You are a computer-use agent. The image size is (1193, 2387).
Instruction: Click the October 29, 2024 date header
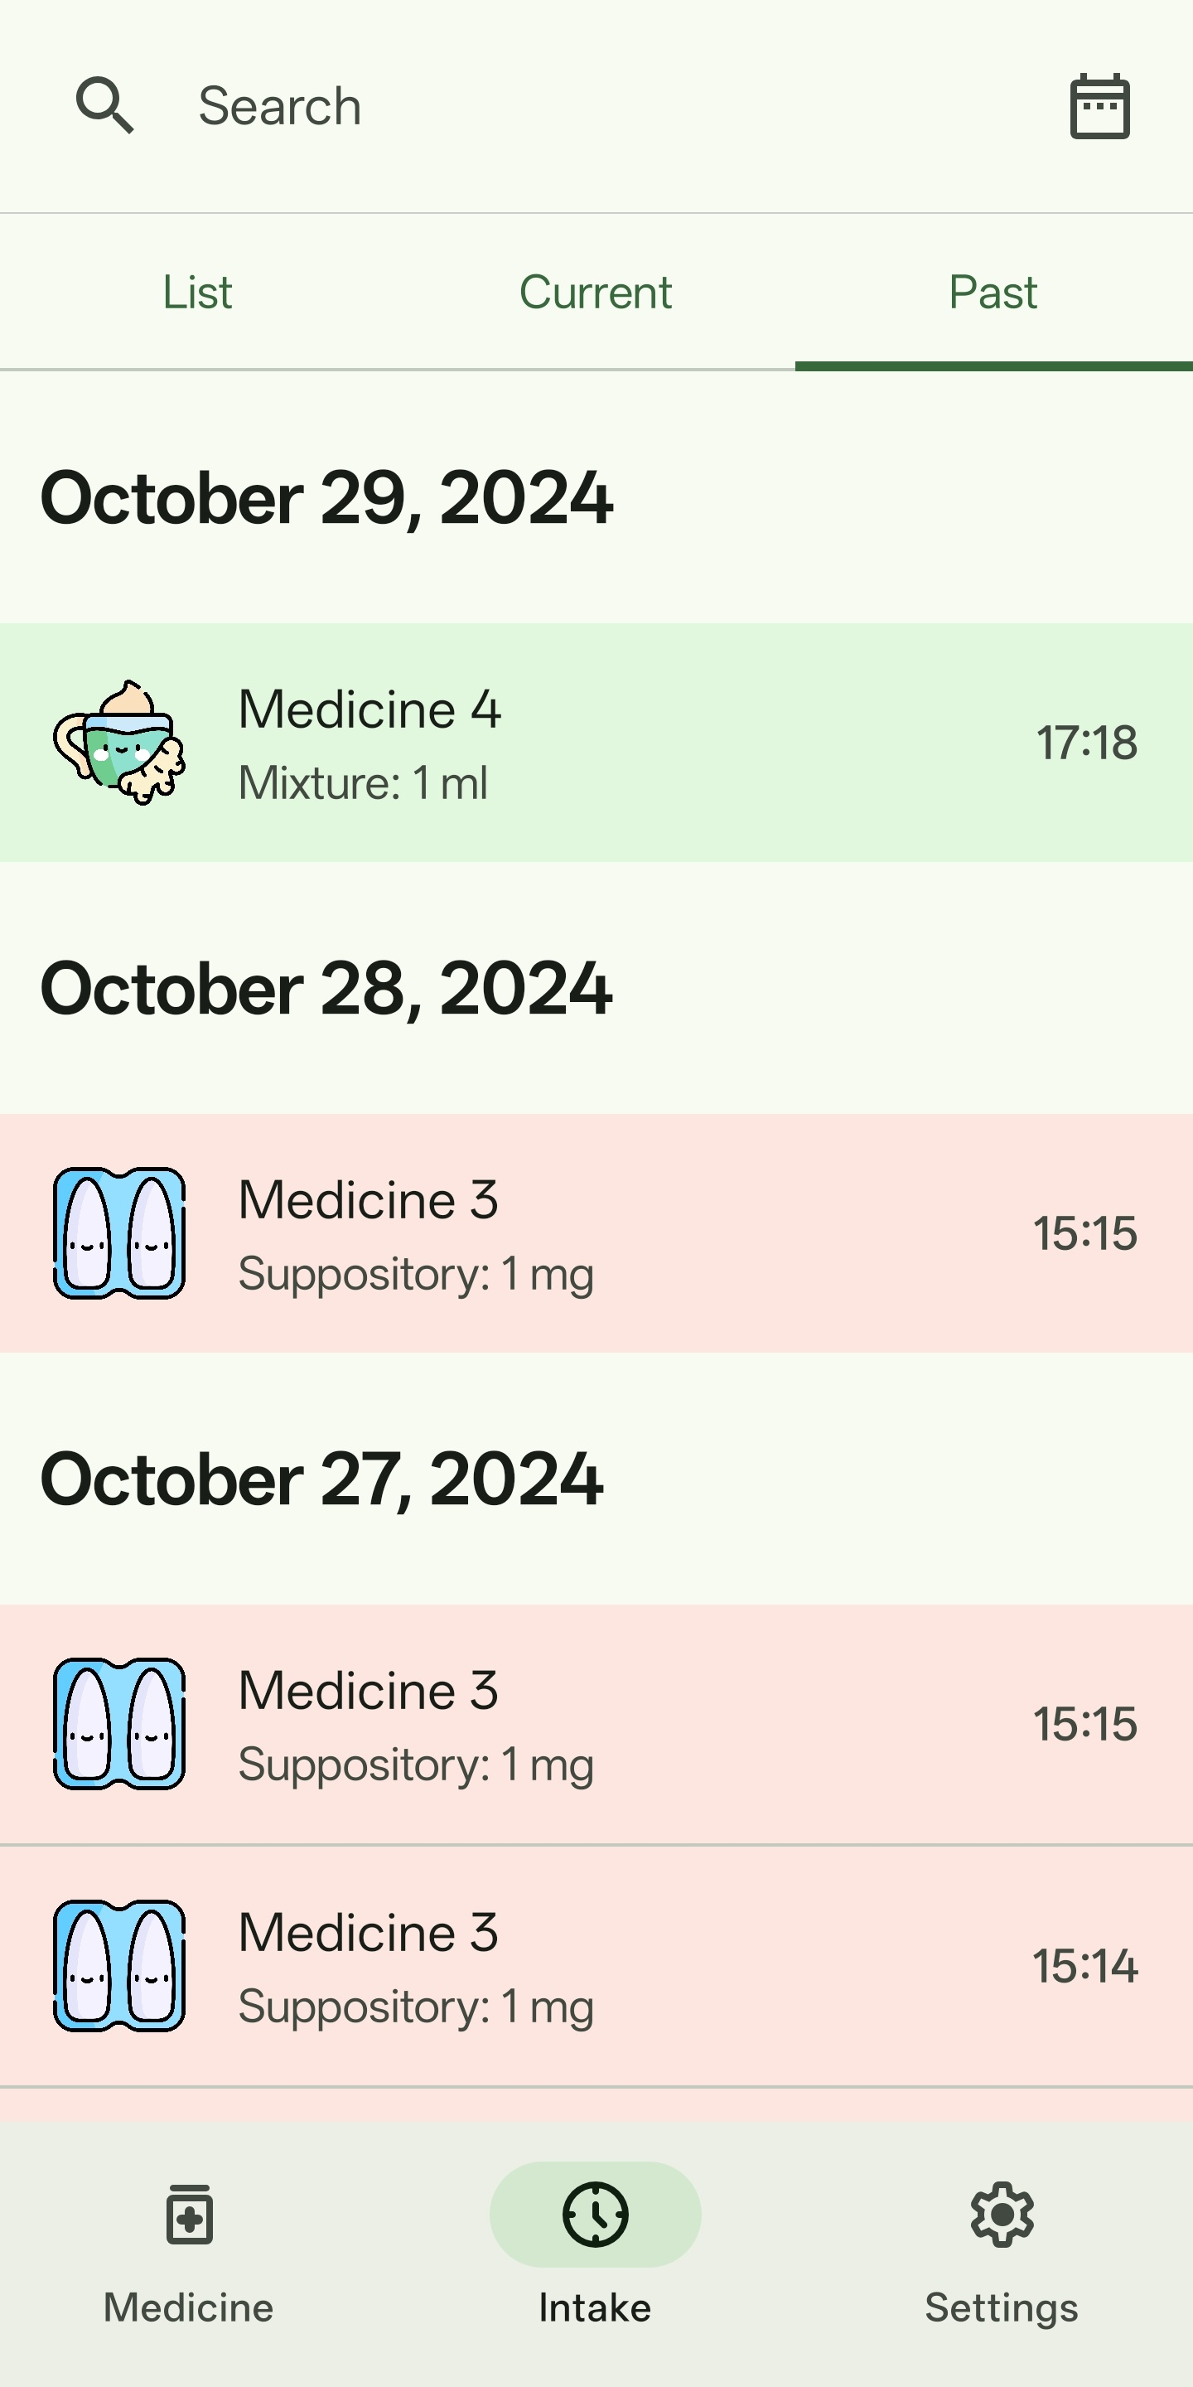click(327, 498)
